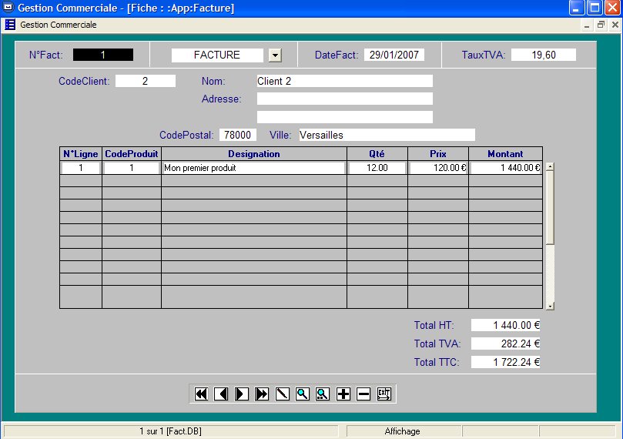
Task: Click the TauxTVA field 19,60
Action: [x=544, y=55]
